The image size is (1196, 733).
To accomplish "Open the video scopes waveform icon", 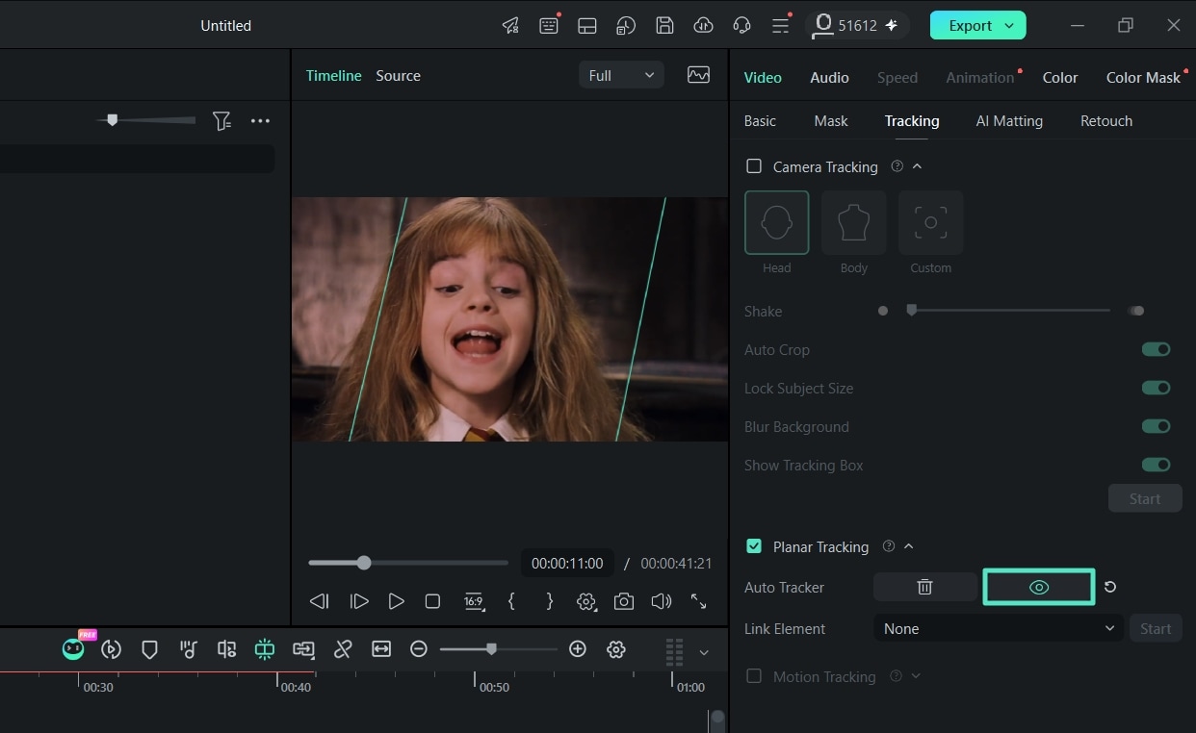I will point(699,75).
